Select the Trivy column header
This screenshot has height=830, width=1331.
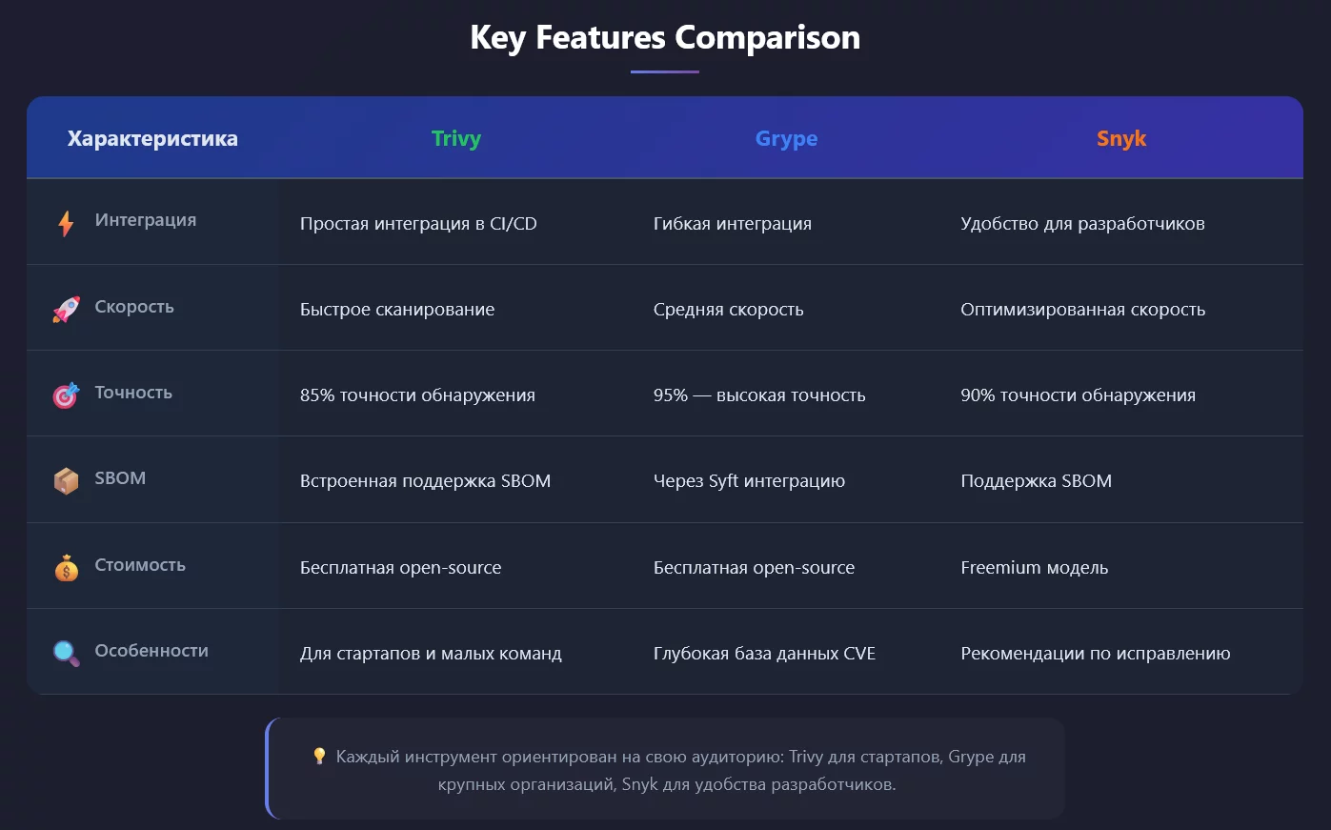[455, 138]
